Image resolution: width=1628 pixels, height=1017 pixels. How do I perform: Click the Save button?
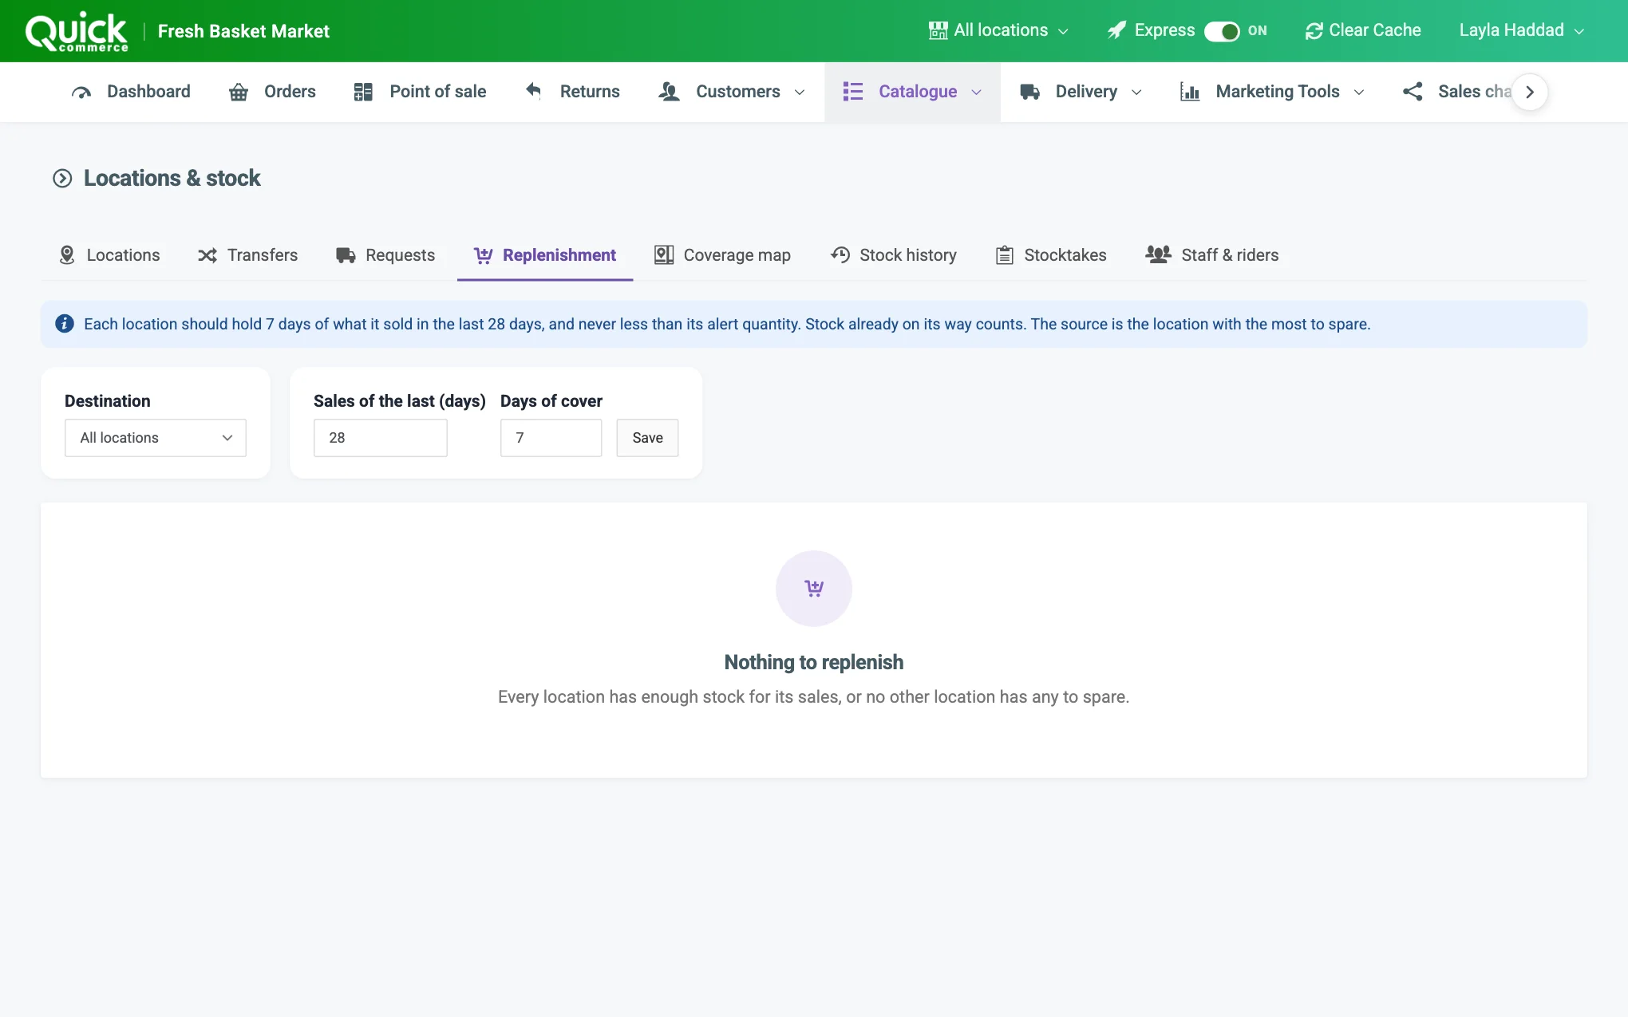tap(647, 438)
